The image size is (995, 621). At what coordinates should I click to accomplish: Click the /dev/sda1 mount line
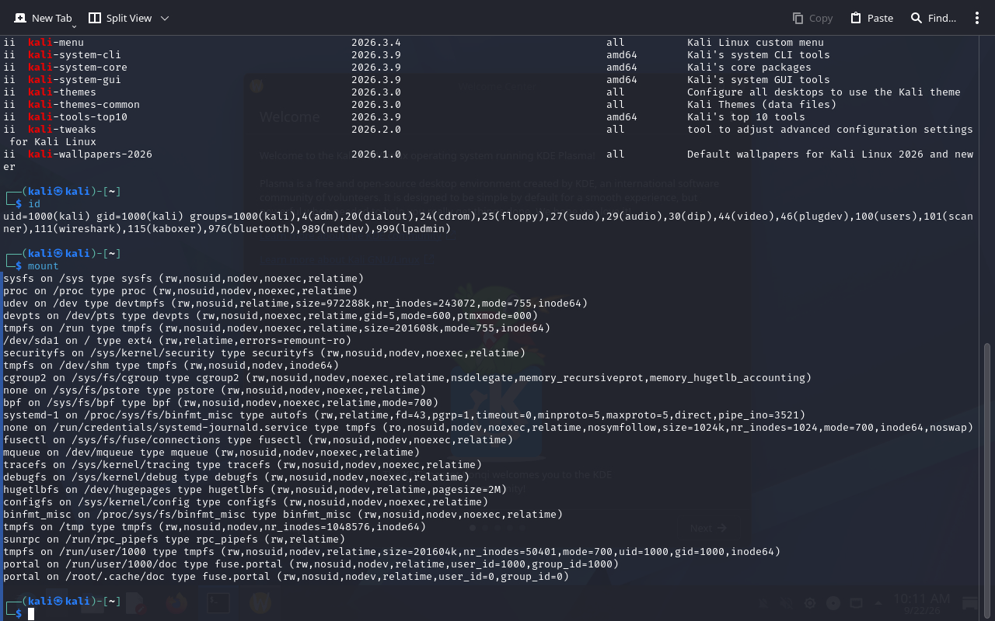(x=177, y=341)
